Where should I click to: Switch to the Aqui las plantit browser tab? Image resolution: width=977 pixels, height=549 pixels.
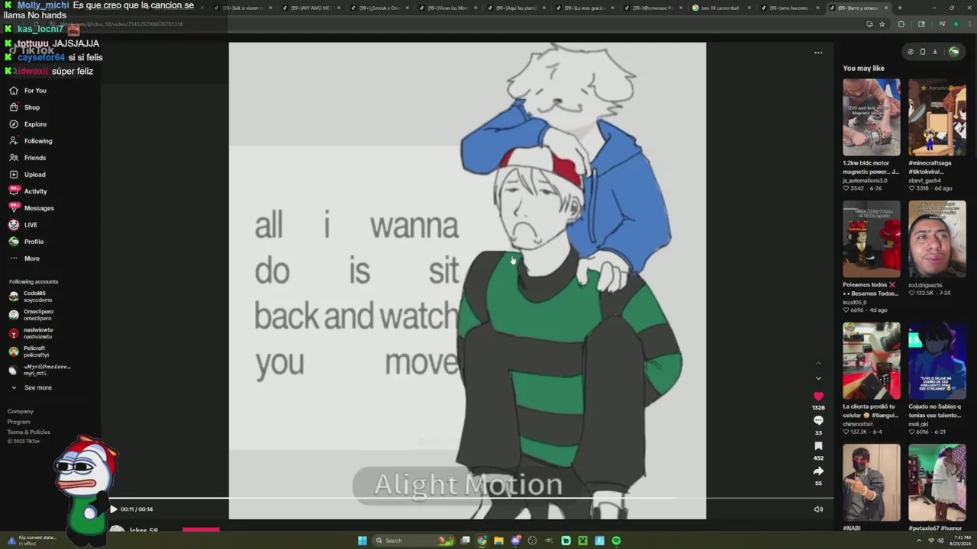point(515,8)
